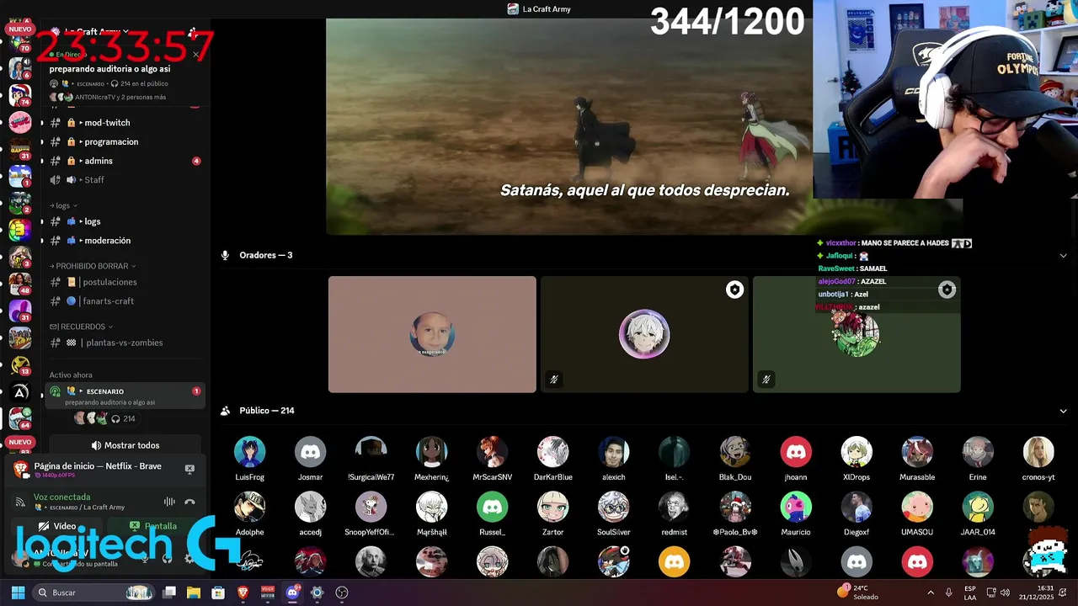Open Erine's audience avatar
Screen dimensions: 1078x606
tap(977, 452)
